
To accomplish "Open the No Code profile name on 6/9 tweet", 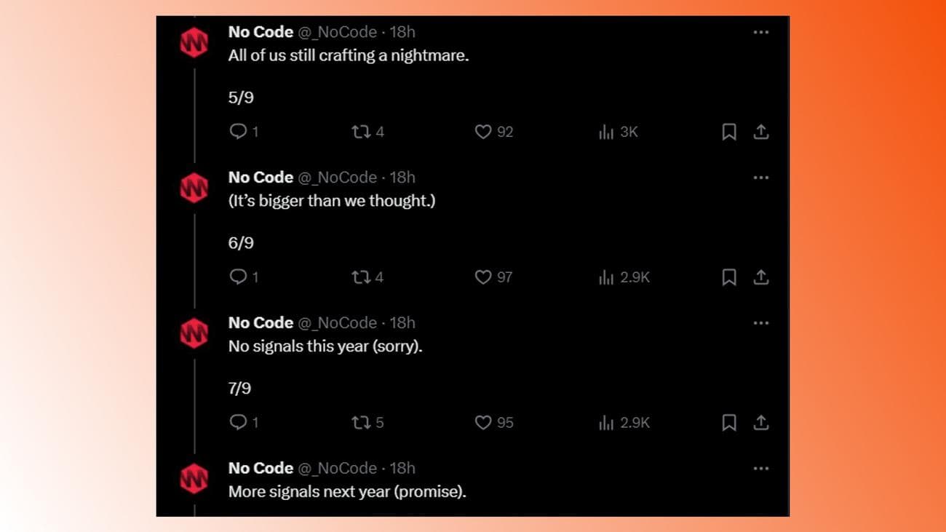I will (x=261, y=178).
